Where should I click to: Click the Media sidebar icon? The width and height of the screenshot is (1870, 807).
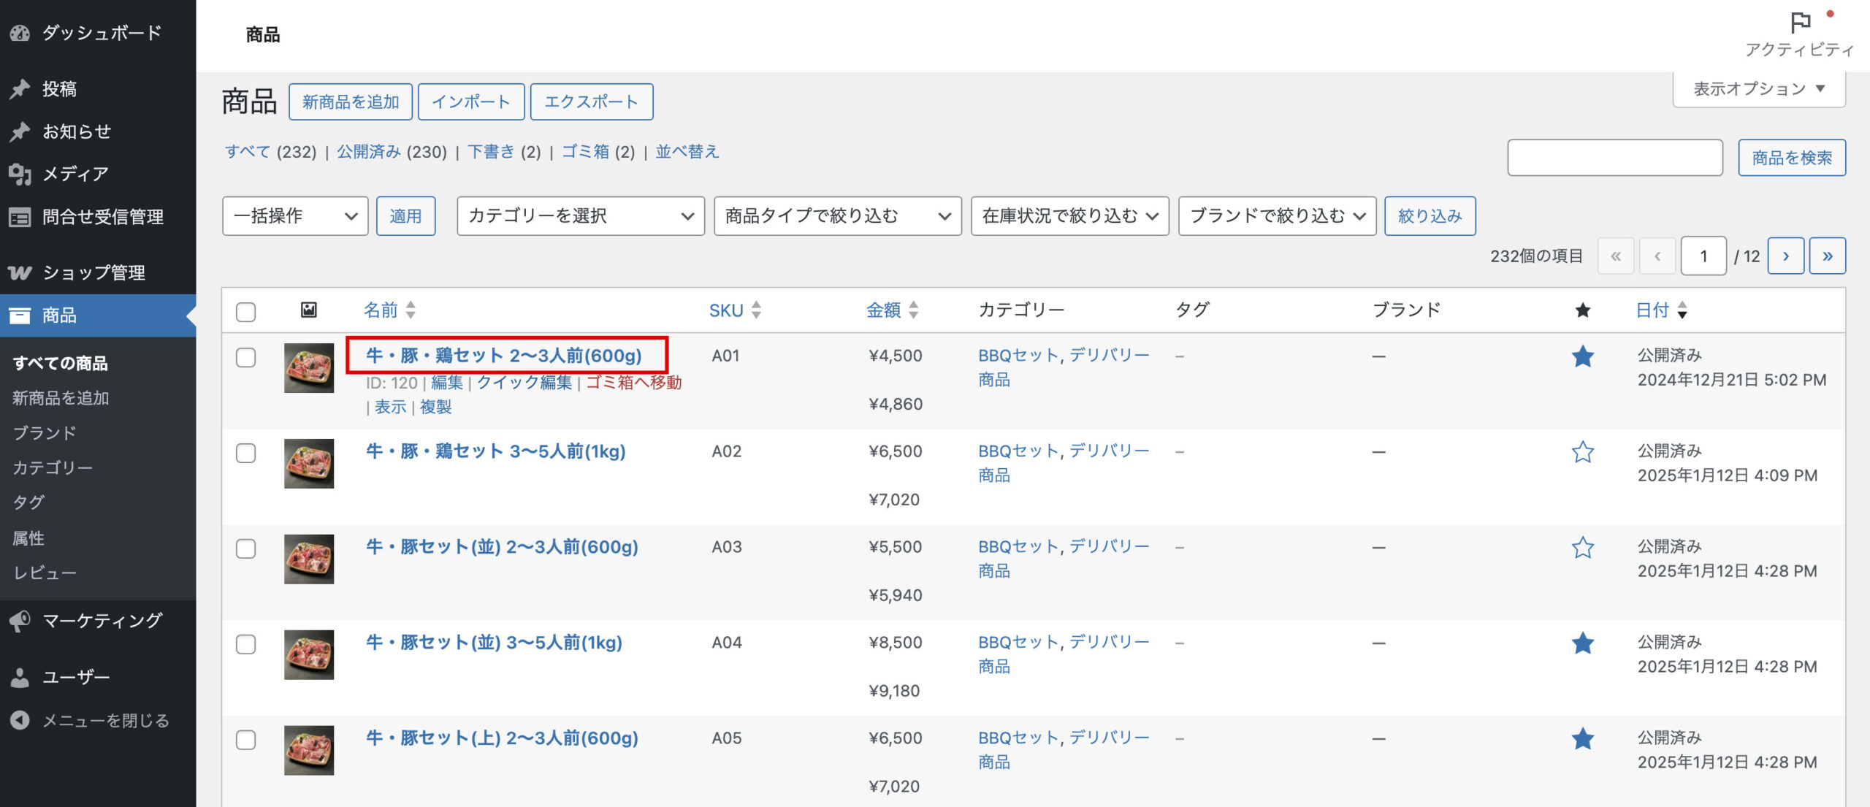click(20, 174)
